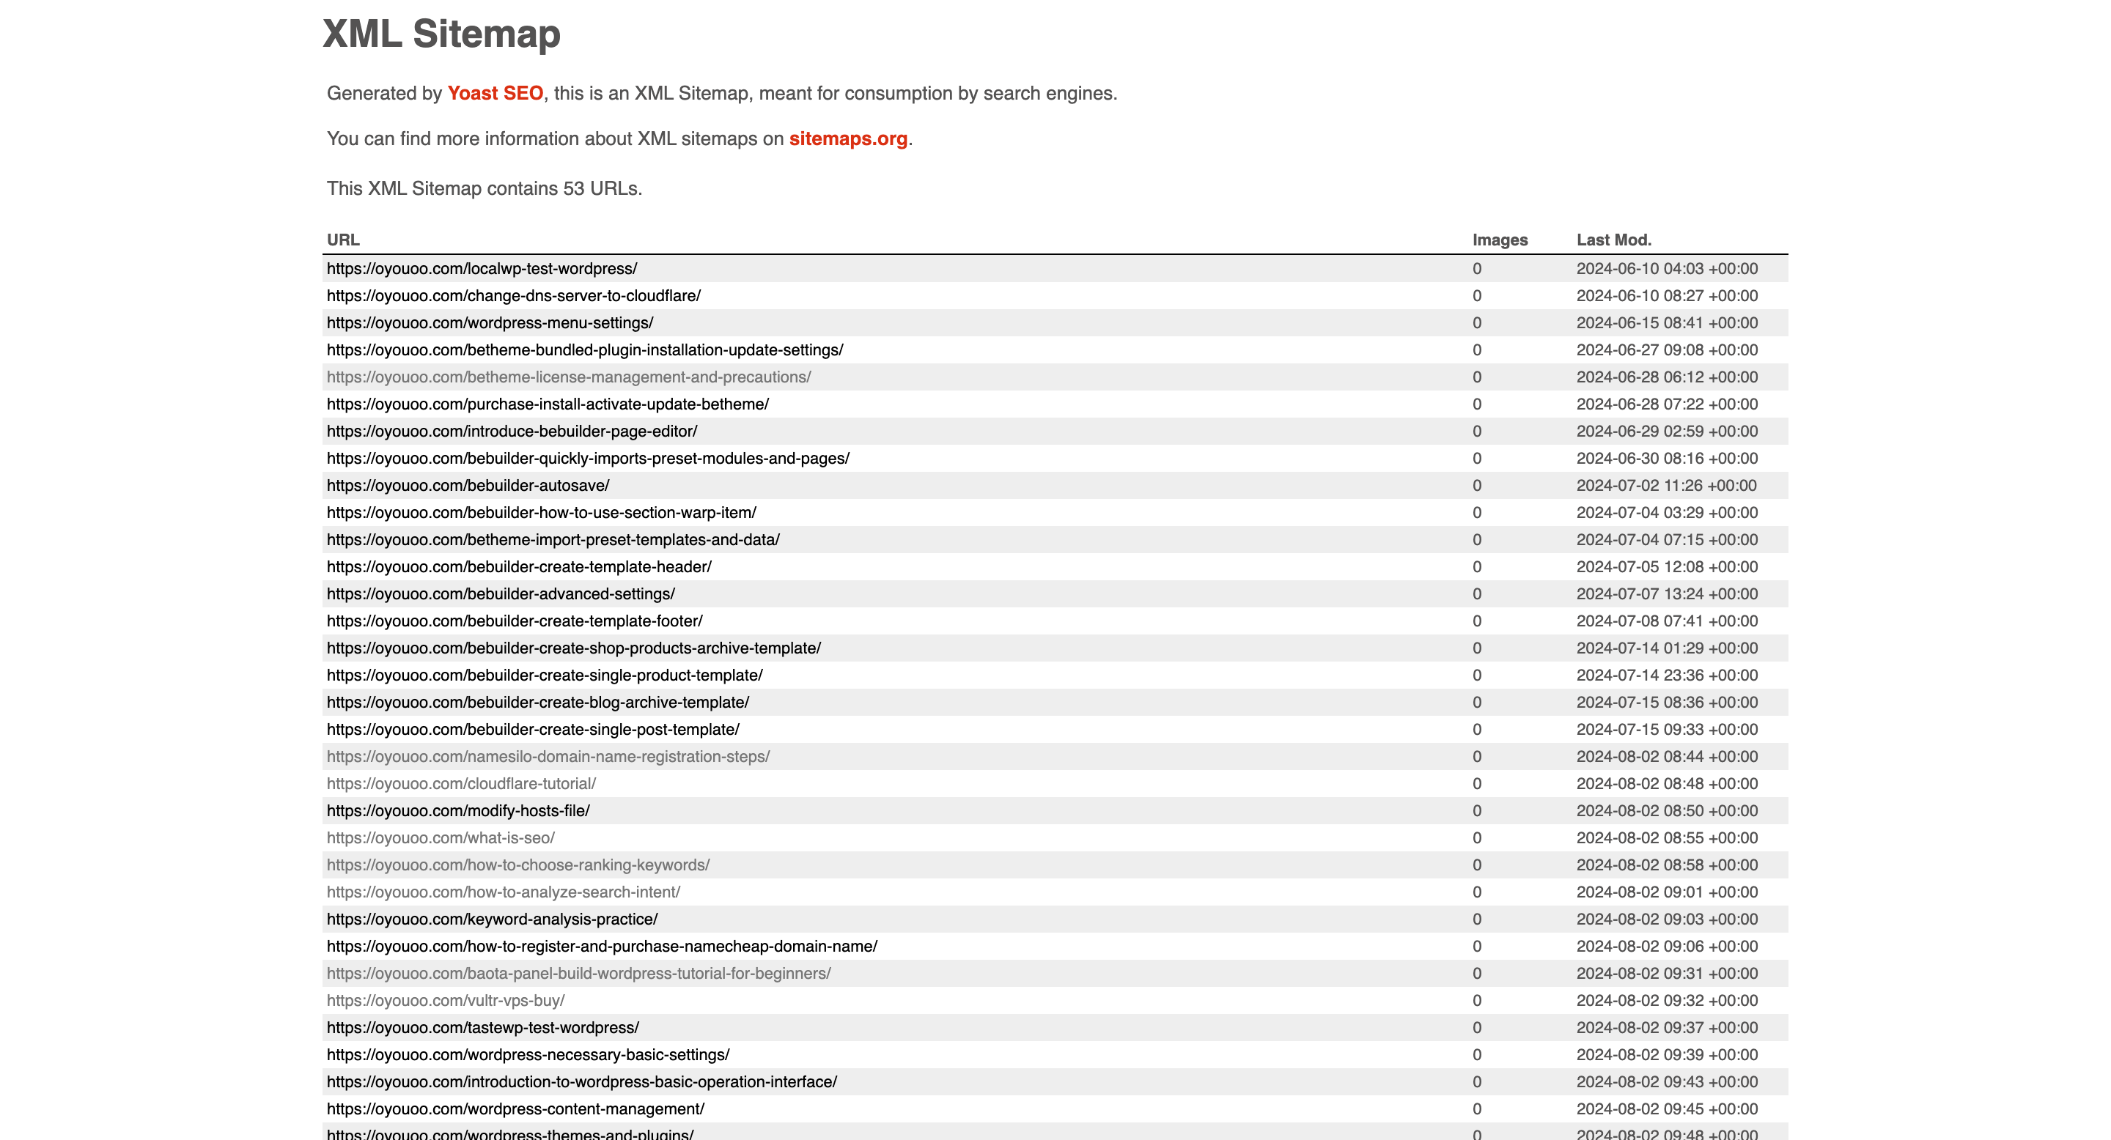This screenshot has width=2111, height=1140.
Task: Open bebuilder-create-template-header link
Action: [520, 567]
